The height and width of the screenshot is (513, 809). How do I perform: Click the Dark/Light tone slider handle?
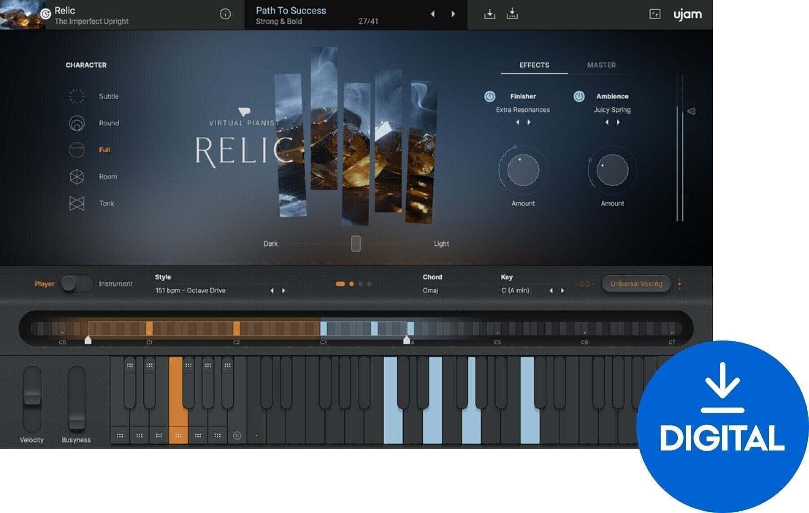click(356, 243)
